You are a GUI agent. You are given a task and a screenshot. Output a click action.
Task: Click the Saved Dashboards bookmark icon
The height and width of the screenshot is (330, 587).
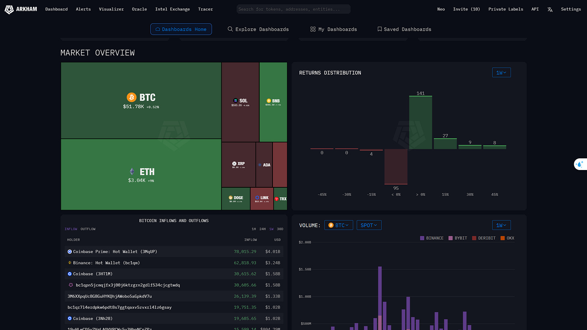[379, 29]
